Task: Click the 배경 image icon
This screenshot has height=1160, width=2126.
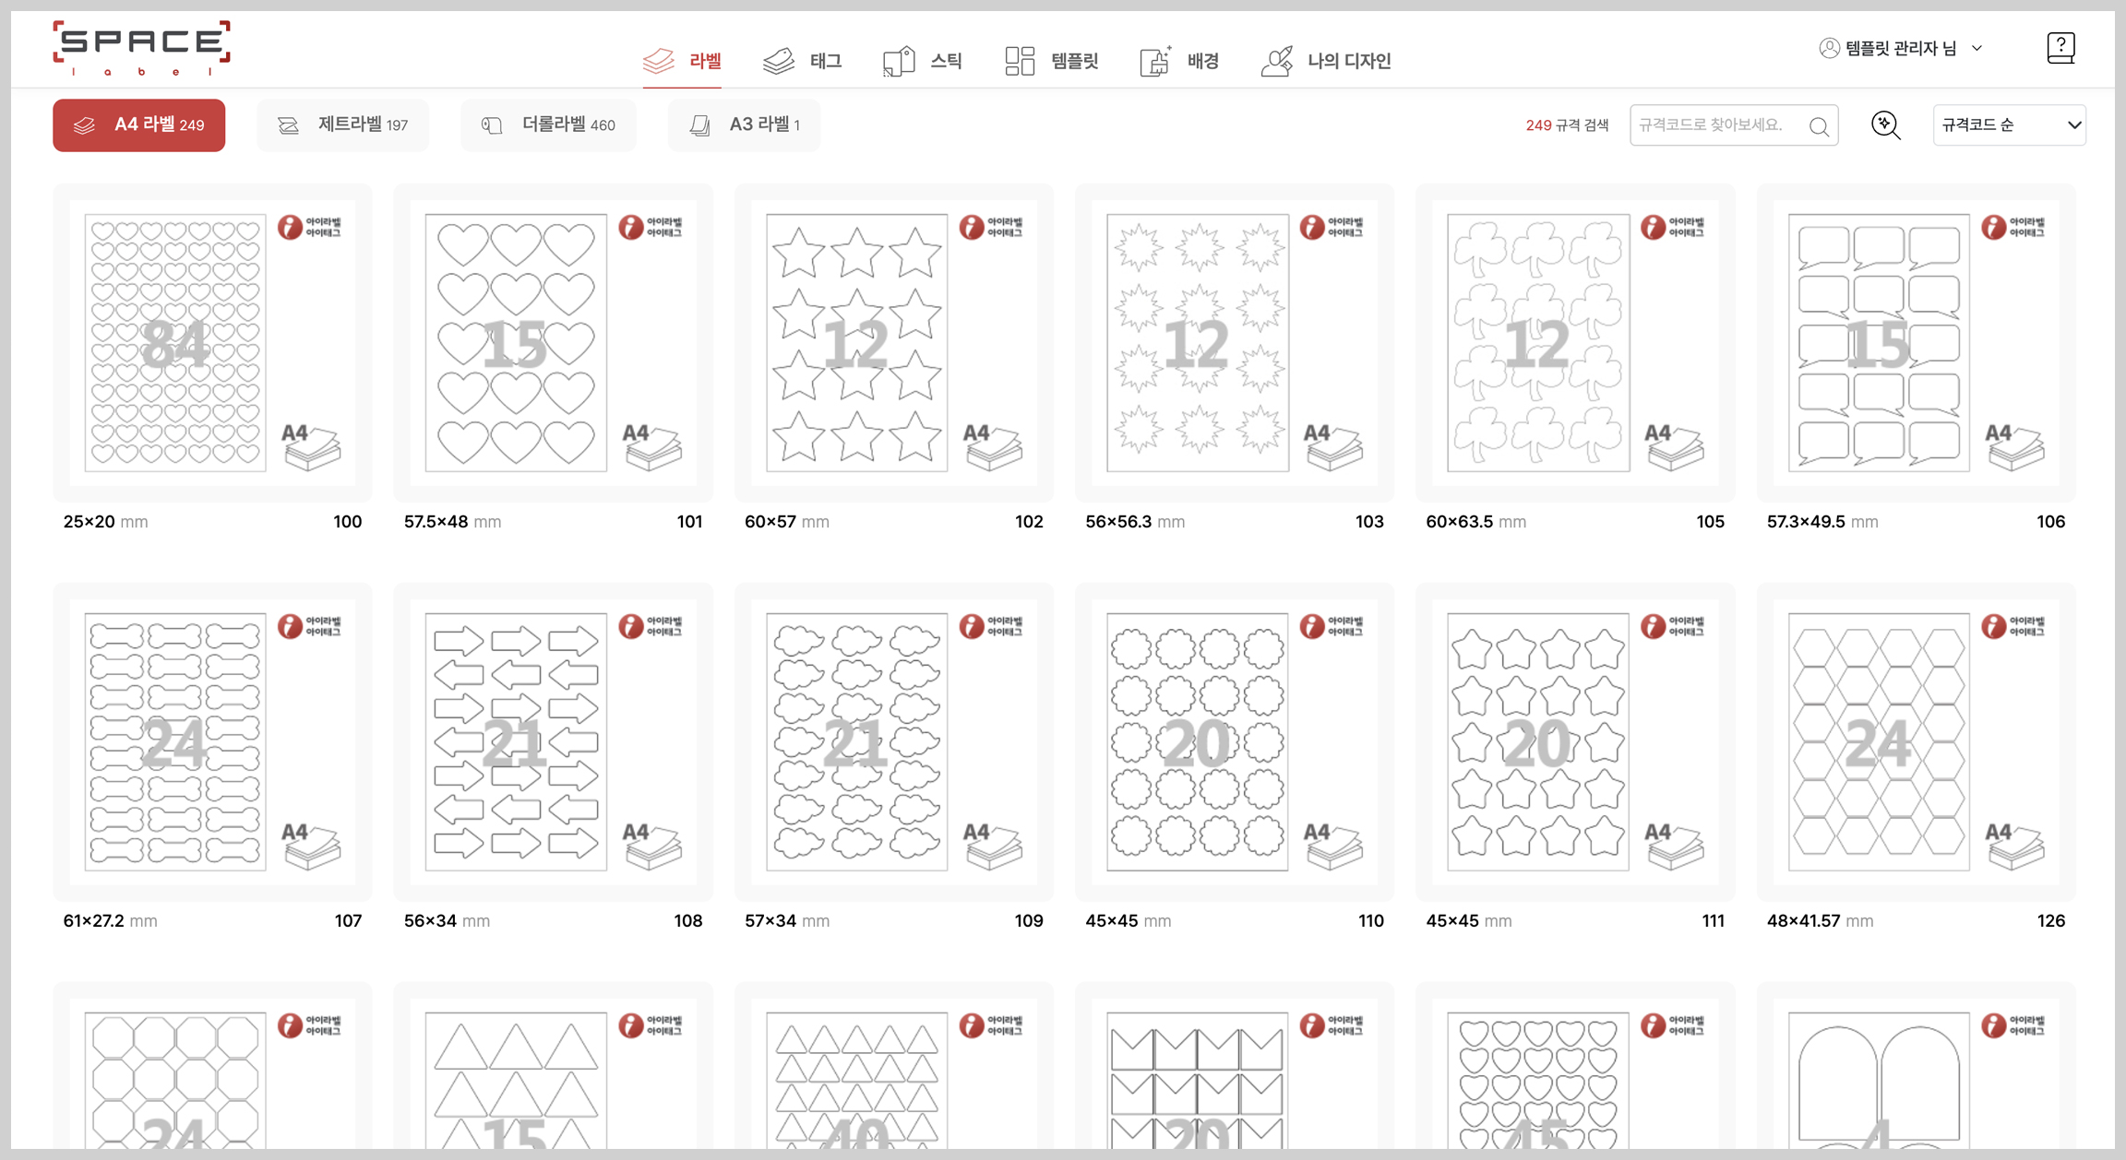Action: click(1155, 61)
